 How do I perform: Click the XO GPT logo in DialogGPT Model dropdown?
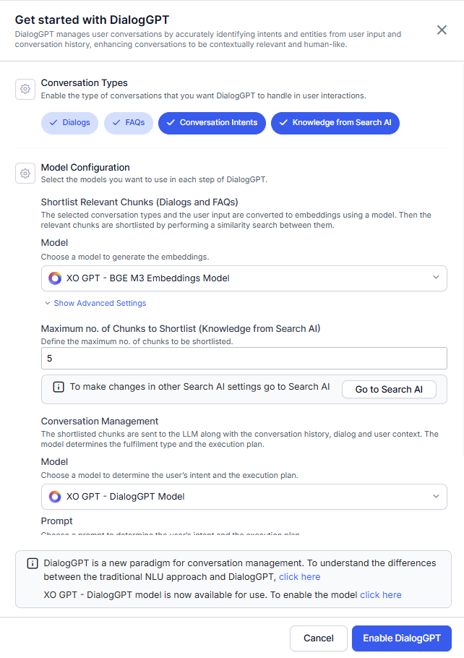coord(55,497)
